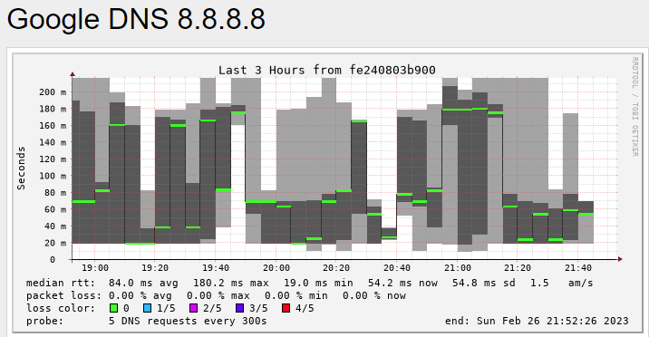The image size is (649, 337).
Task: Click the 140 m y-axis label
Action: 53,142
